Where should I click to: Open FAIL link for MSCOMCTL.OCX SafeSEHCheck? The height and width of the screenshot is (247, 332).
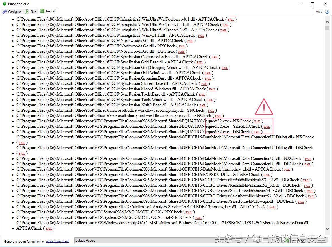[198, 218]
